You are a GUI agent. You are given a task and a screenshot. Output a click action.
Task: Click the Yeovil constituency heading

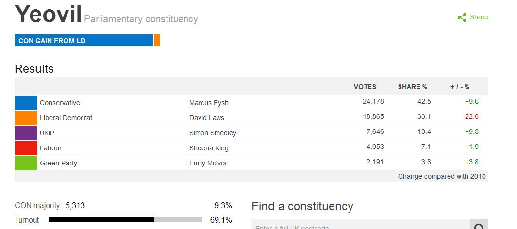point(48,15)
